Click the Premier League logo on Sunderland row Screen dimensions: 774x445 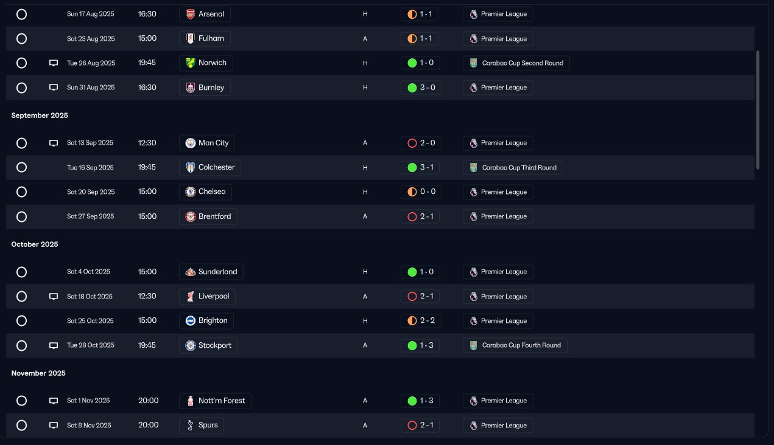[x=474, y=272]
